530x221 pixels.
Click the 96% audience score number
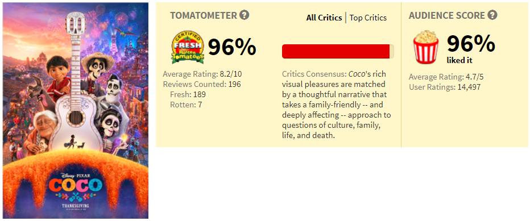tap(471, 44)
